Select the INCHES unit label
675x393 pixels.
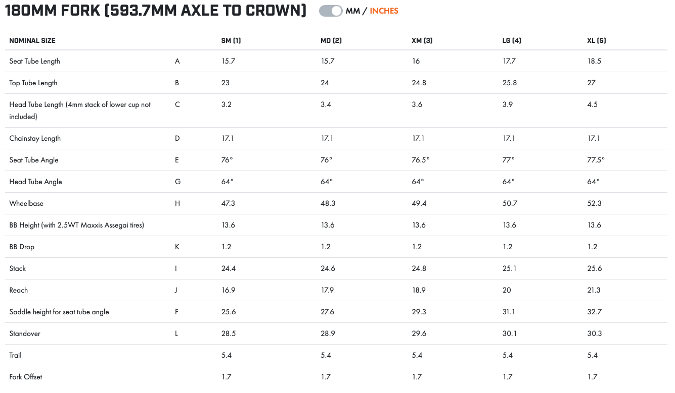[384, 11]
